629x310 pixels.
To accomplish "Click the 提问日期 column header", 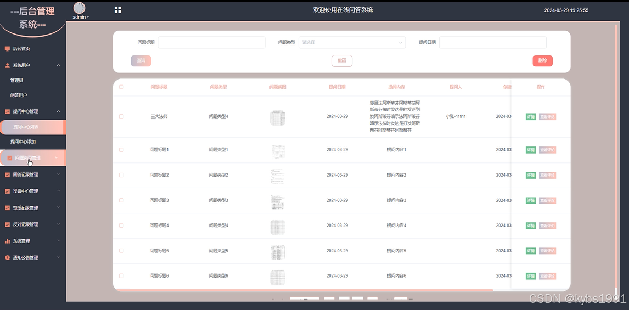I will (337, 87).
